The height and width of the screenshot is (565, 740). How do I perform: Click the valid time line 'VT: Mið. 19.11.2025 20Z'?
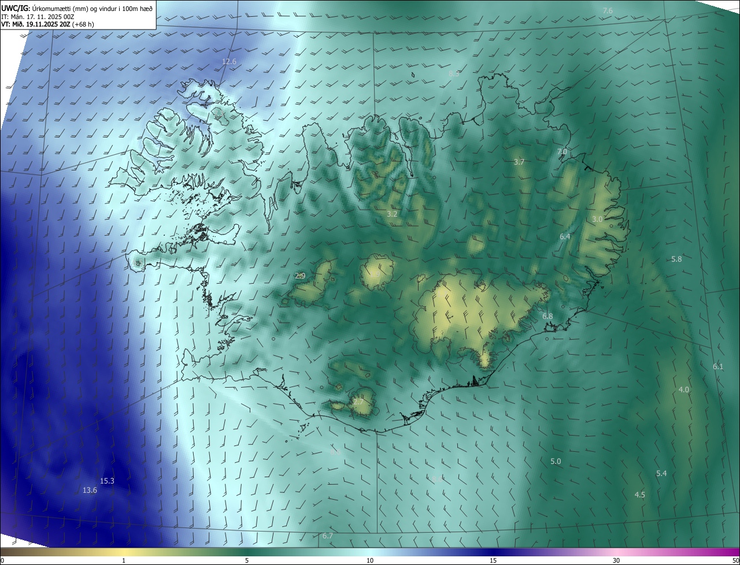coord(36,24)
